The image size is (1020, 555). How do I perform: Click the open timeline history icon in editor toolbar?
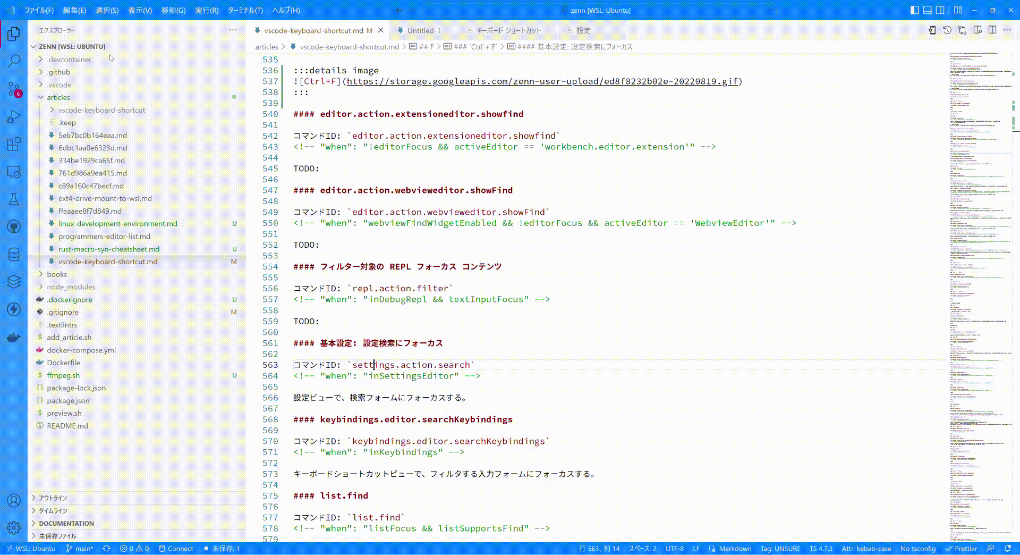point(947,30)
